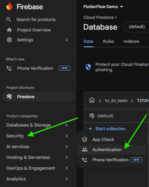Click Start collection link
The height and width of the screenshot is (187, 149).
(110, 129)
